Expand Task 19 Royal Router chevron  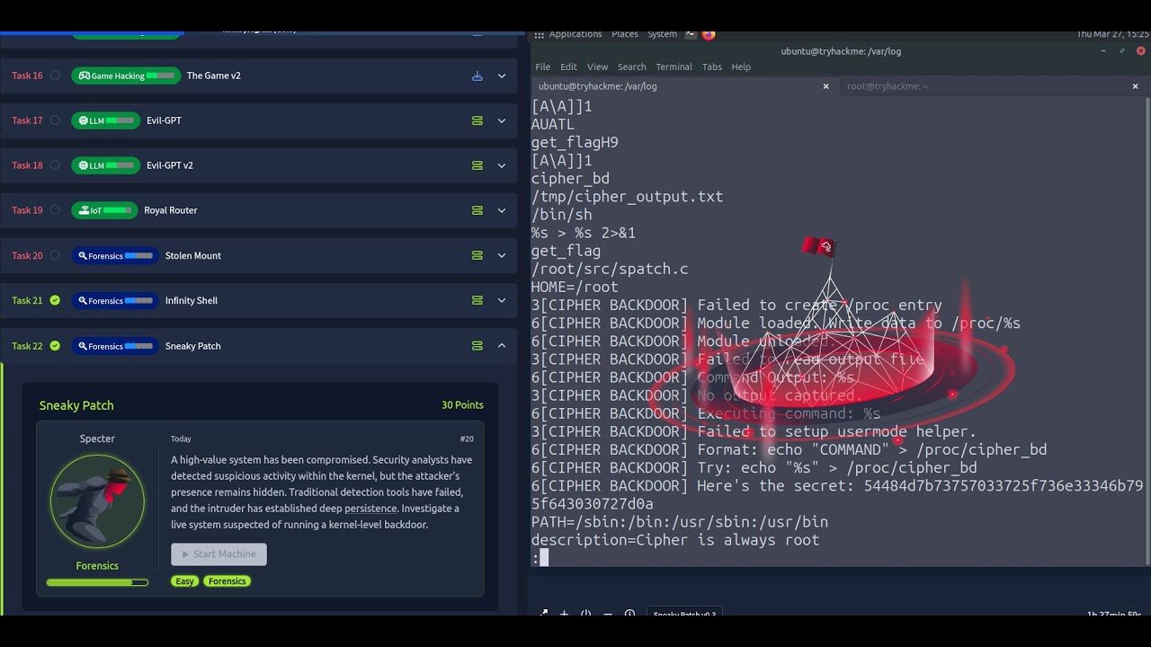[502, 210]
